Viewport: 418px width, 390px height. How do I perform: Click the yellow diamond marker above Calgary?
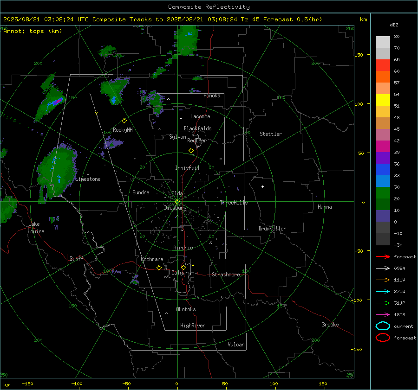click(x=183, y=267)
